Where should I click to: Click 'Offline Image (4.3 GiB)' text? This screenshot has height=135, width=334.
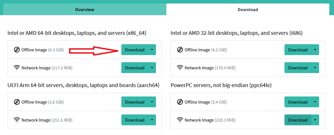click(43, 50)
